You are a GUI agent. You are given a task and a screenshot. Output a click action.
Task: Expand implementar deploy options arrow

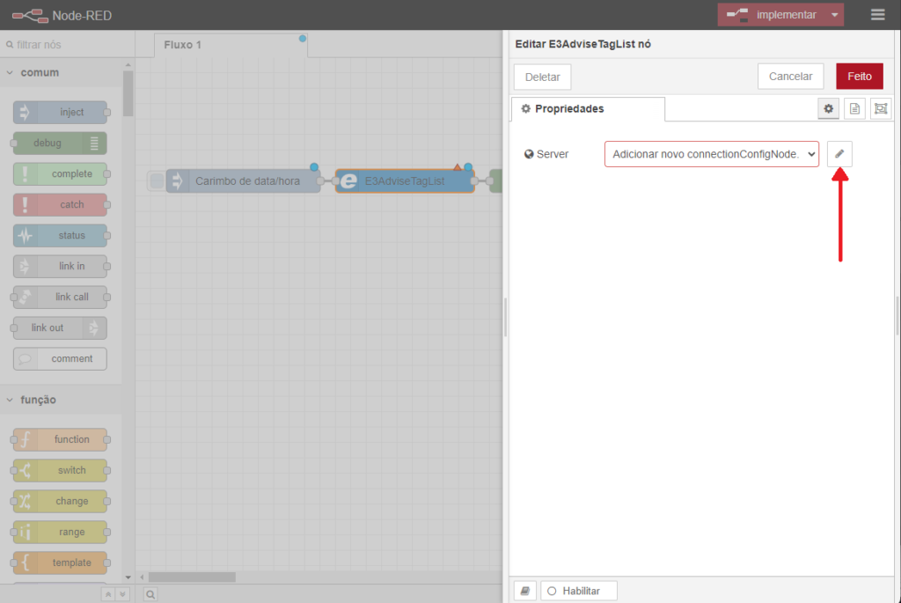(834, 15)
